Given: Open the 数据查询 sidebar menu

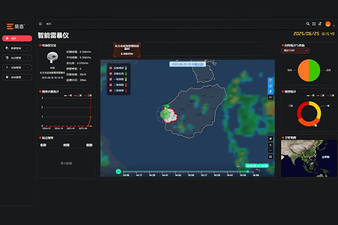Looking at the screenshot, I should coord(17,48).
